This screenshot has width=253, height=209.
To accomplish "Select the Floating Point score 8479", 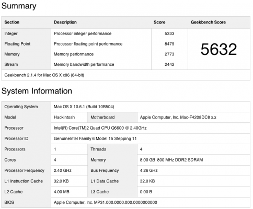I will (x=169, y=44).
